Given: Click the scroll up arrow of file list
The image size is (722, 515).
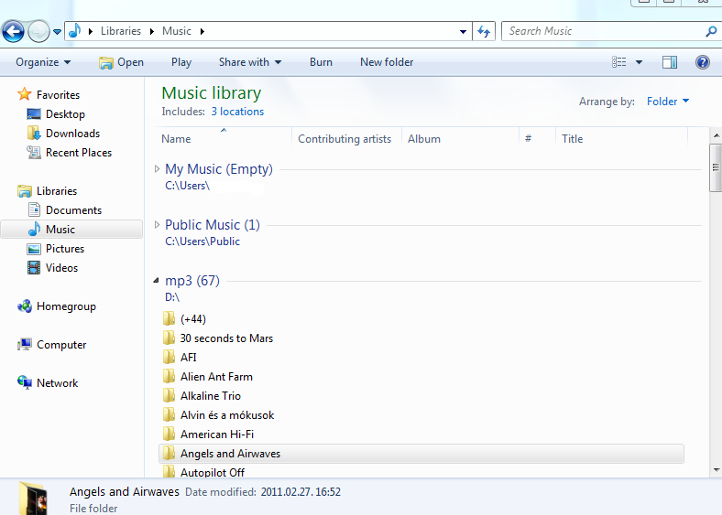Looking at the screenshot, I should coord(716,135).
